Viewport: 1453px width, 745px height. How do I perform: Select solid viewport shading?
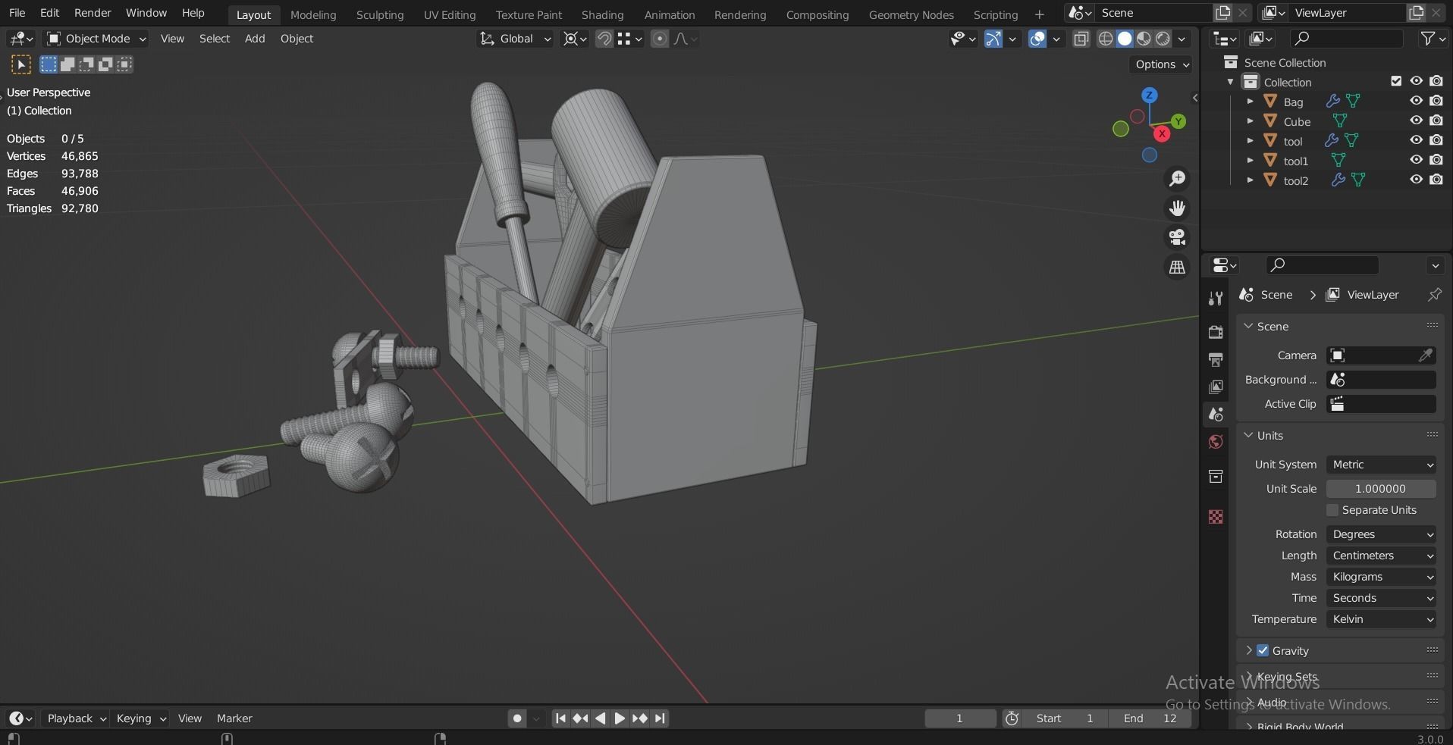1125,39
